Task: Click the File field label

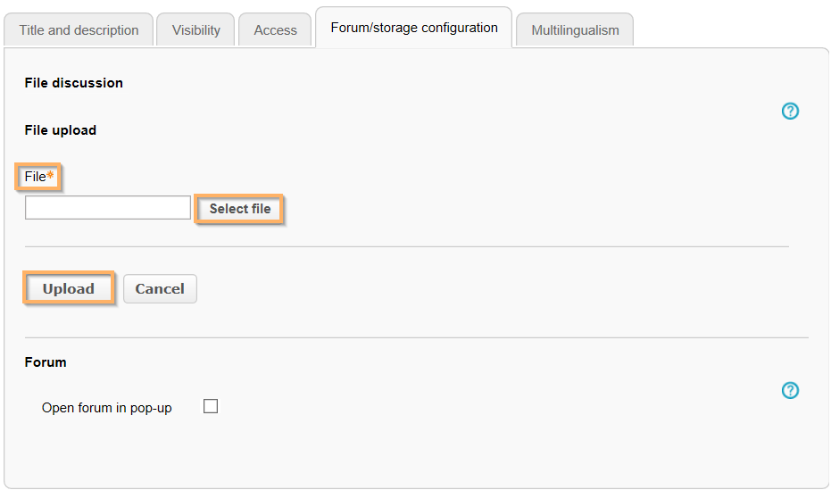Action: (x=35, y=177)
